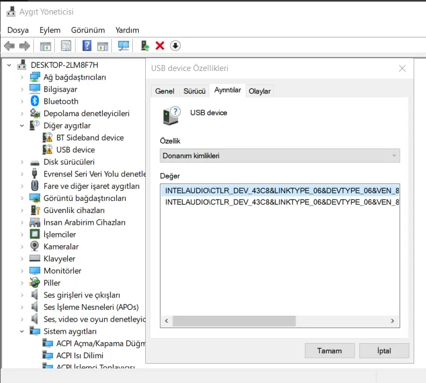Screen dimensions: 426x383
Task: Switch to the Olaylar tab
Action: (x=259, y=91)
